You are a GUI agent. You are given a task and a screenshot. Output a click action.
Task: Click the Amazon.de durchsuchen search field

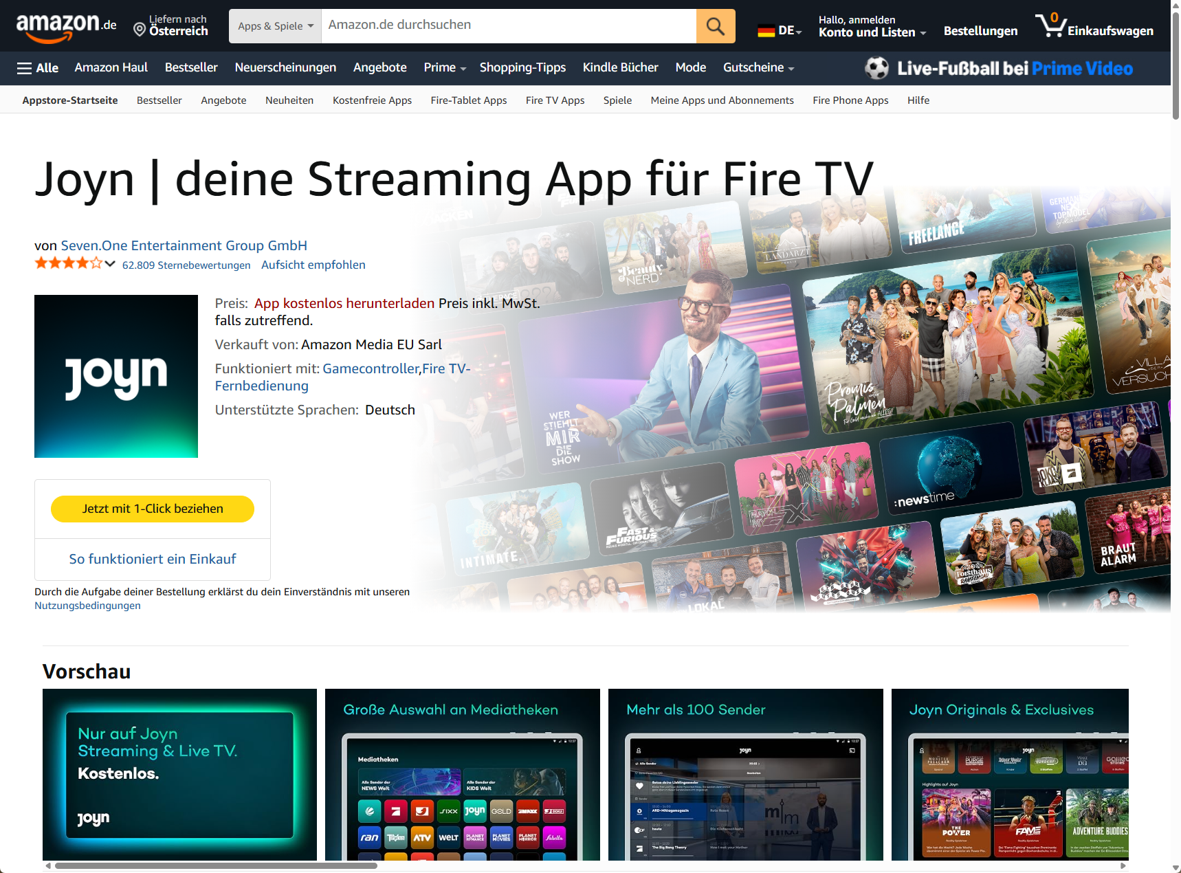509,25
